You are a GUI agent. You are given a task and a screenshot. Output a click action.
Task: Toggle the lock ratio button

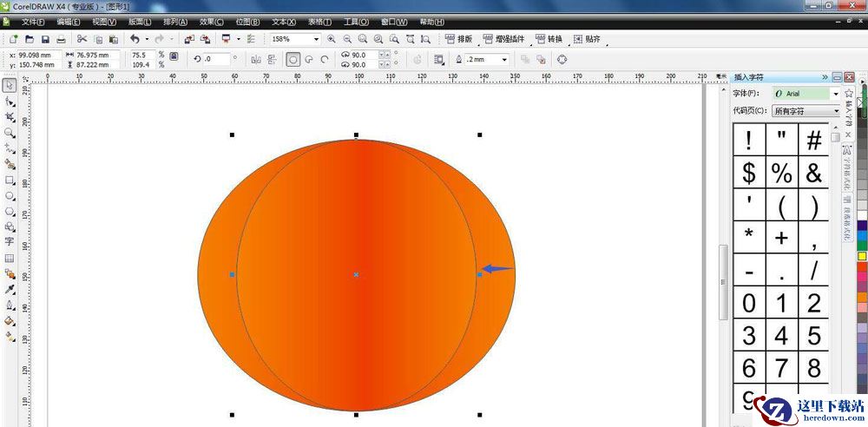tap(174, 56)
